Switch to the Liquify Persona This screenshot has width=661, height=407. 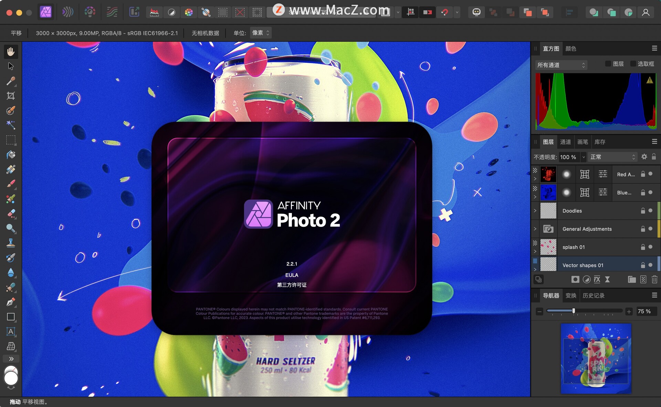pyautogui.click(x=67, y=12)
